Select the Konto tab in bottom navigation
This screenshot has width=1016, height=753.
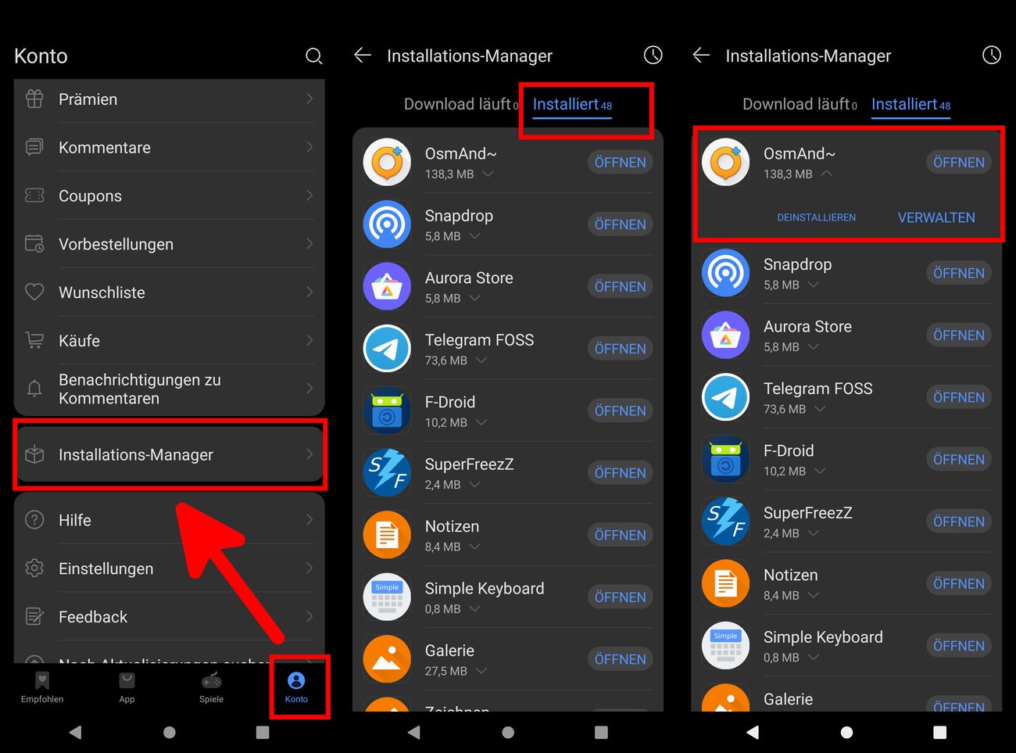click(x=296, y=687)
